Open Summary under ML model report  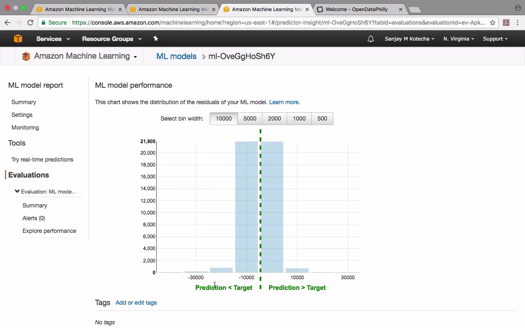pyautogui.click(x=24, y=102)
